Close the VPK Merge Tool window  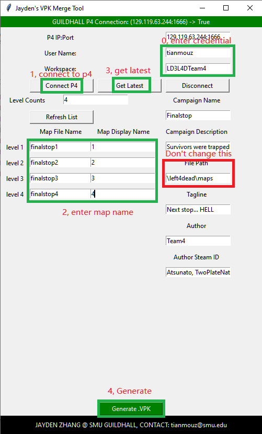pyautogui.click(x=250, y=8)
